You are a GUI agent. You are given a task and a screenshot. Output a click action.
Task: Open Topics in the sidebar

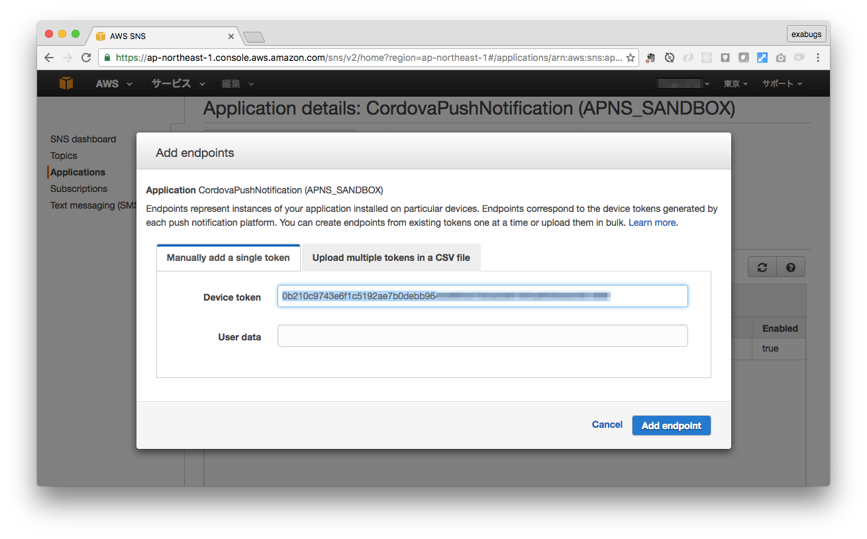64,156
